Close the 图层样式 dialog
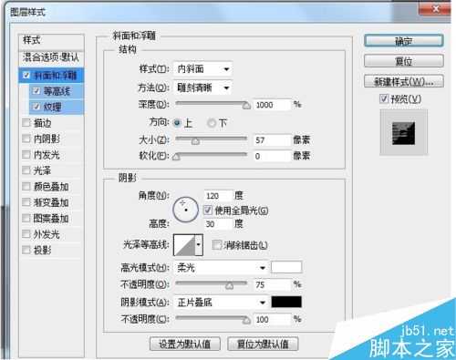The width and height of the screenshot is (456, 360). pyautogui.click(x=435, y=9)
